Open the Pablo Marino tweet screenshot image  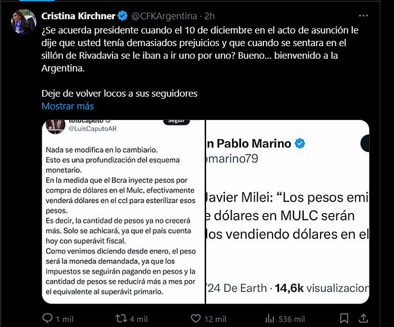(287, 212)
